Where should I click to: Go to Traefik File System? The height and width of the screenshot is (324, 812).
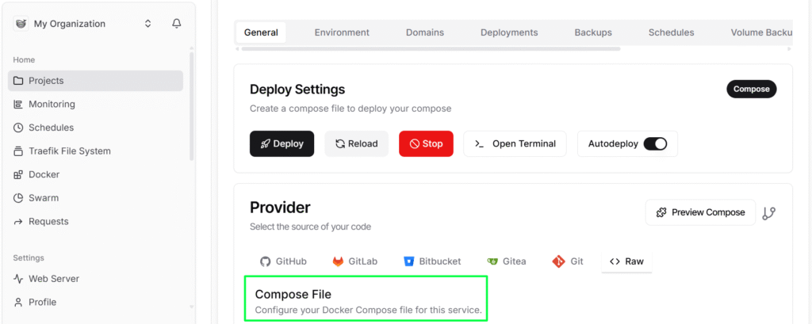[69, 151]
